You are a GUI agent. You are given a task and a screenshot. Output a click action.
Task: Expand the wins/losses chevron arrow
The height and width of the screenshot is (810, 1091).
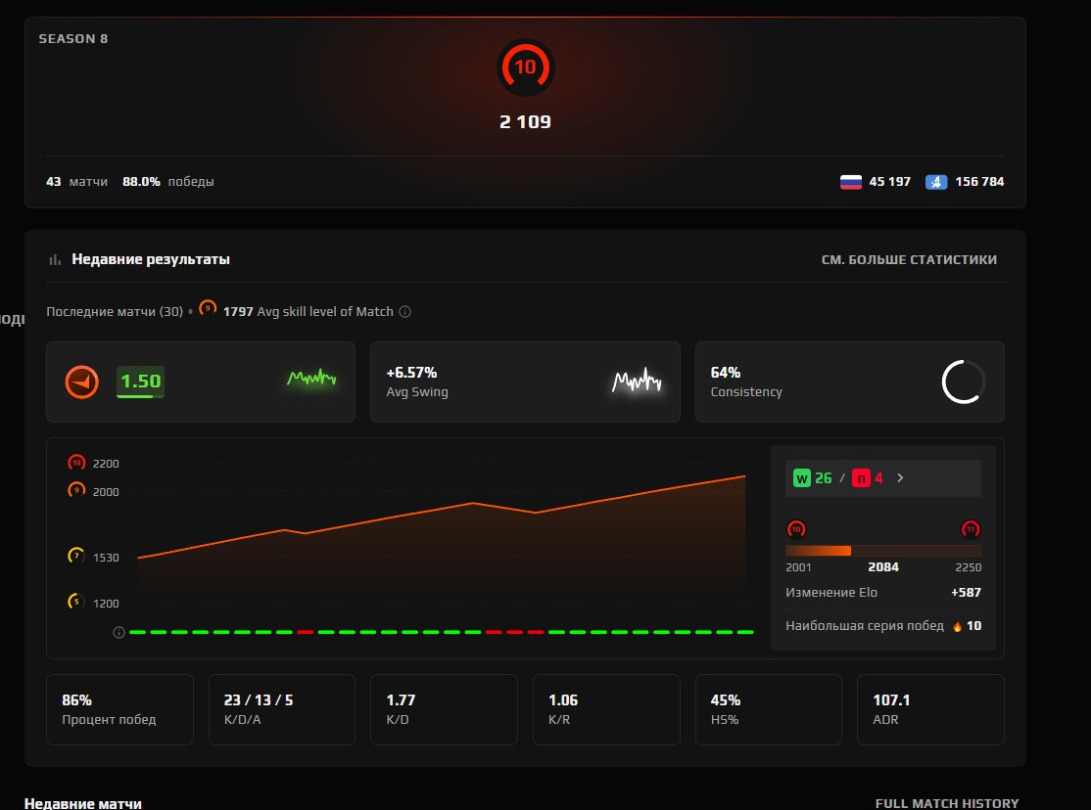click(900, 478)
